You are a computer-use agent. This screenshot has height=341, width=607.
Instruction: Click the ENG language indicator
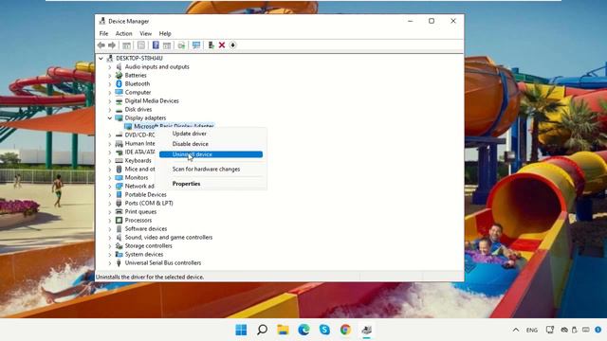pos(532,331)
